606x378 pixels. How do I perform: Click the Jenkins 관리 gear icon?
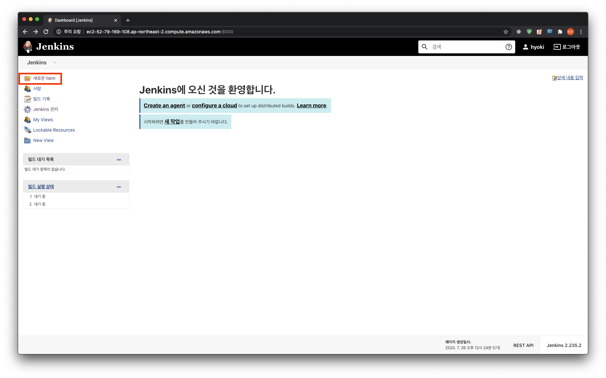click(x=27, y=109)
